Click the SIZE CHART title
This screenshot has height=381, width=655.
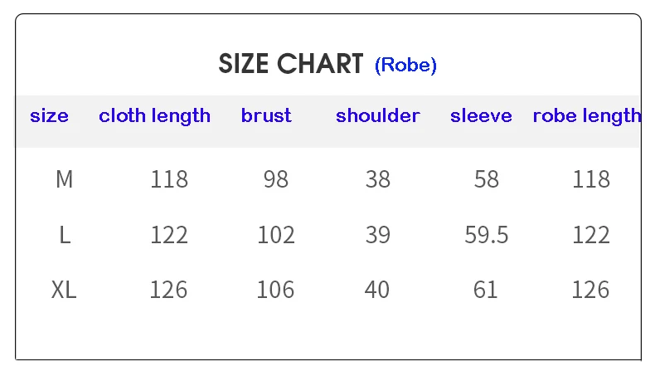(x=290, y=64)
